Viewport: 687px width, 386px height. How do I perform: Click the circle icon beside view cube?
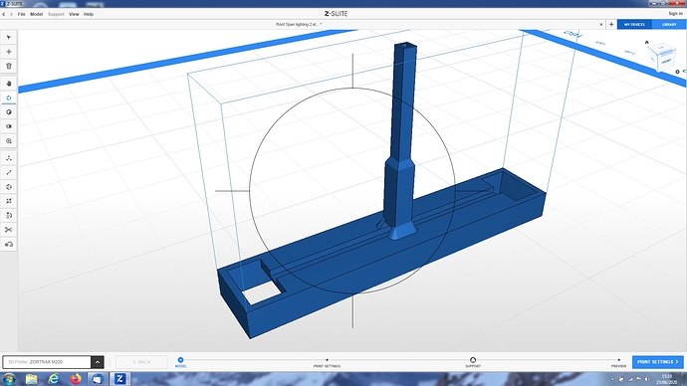click(x=677, y=72)
